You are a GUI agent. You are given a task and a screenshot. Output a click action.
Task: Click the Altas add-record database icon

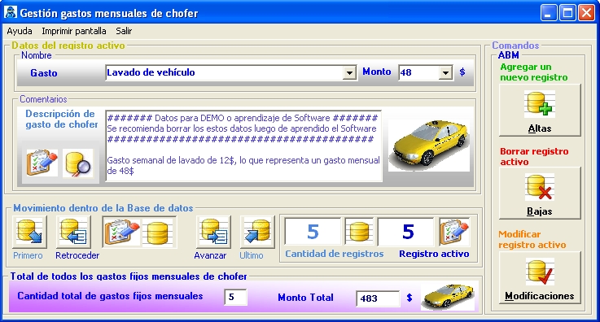pos(540,111)
